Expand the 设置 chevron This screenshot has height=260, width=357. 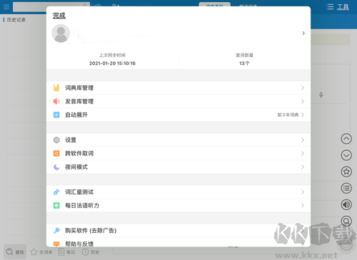click(303, 140)
